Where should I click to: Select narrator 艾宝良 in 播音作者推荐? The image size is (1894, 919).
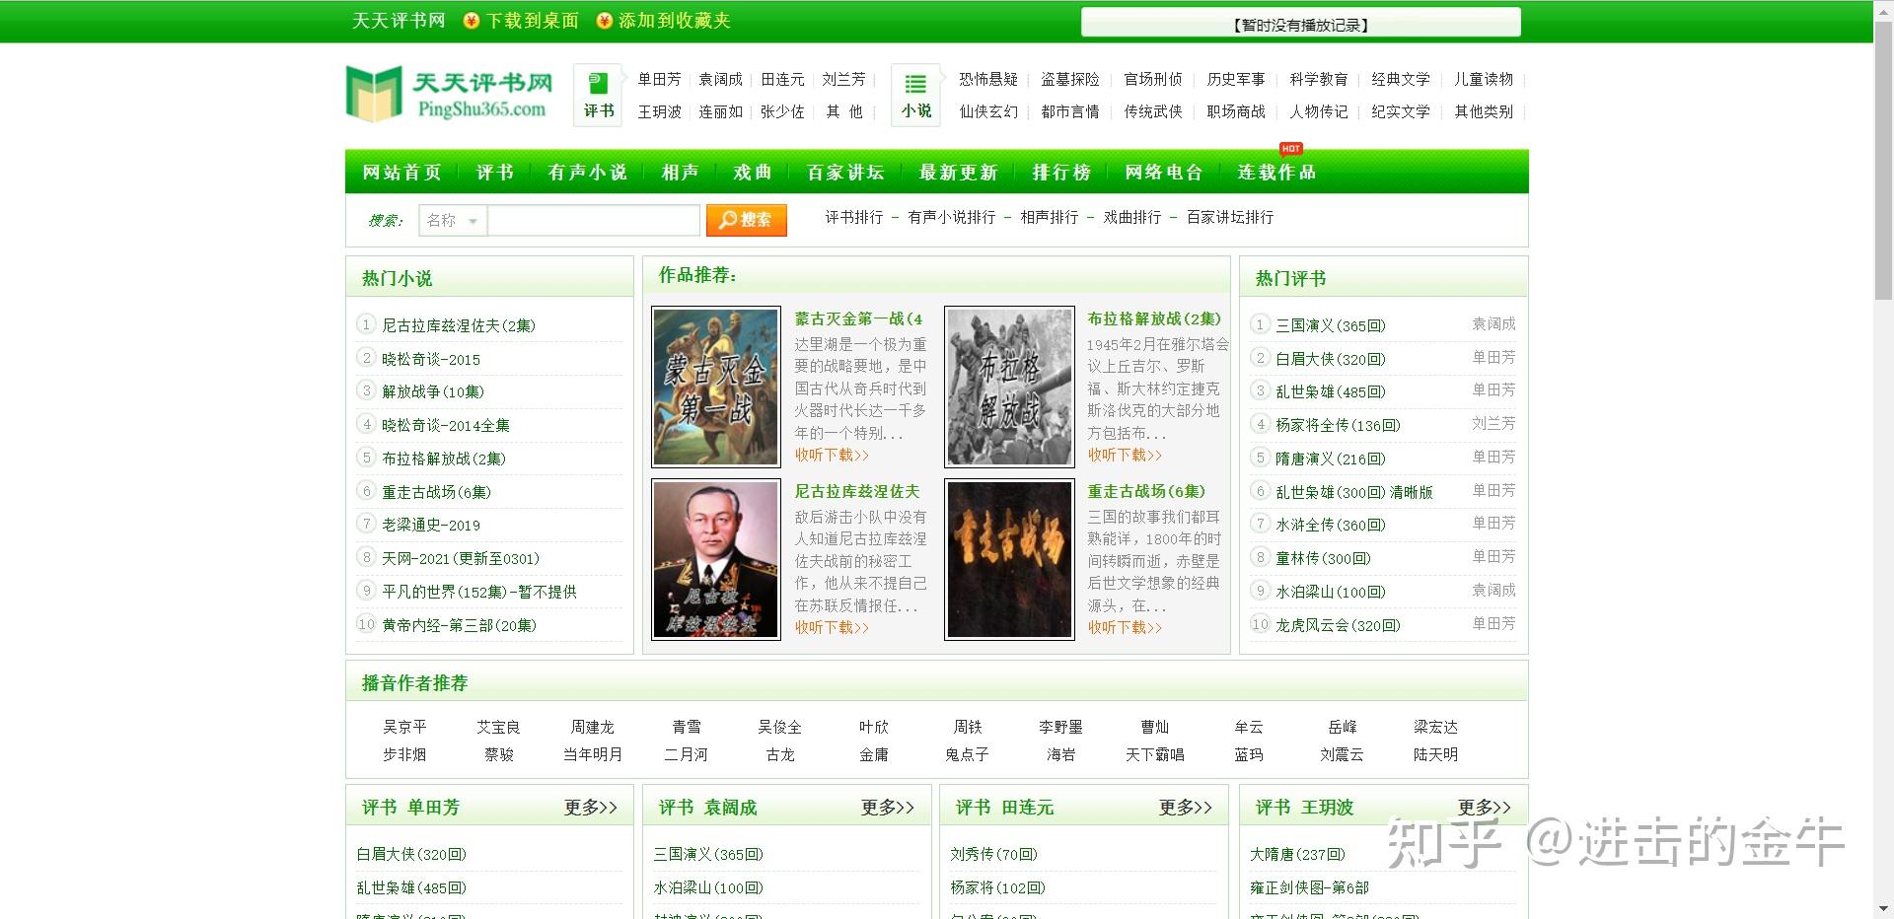(498, 727)
